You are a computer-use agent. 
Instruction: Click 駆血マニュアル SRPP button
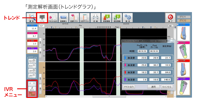[32, 61]
